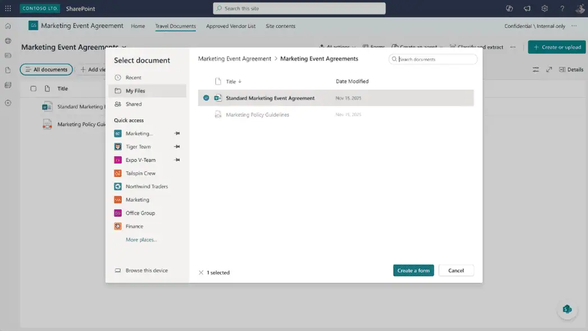Sort by Title column in the dialog

click(233, 81)
